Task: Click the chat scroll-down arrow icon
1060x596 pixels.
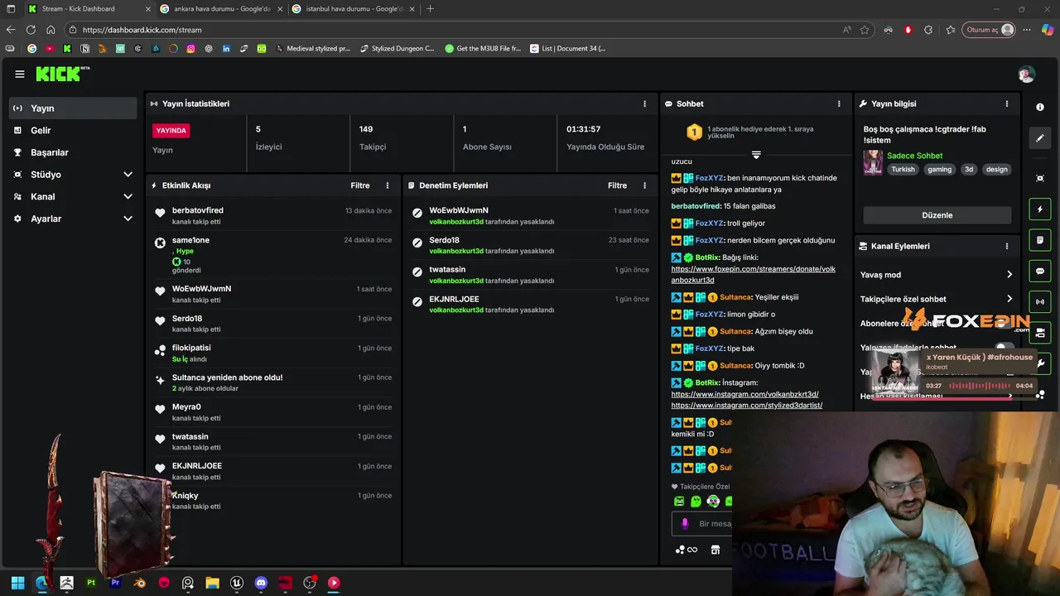Action: [x=756, y=154]
